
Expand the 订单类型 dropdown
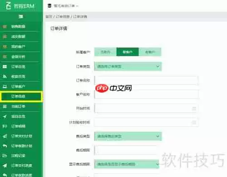point(128,66)
